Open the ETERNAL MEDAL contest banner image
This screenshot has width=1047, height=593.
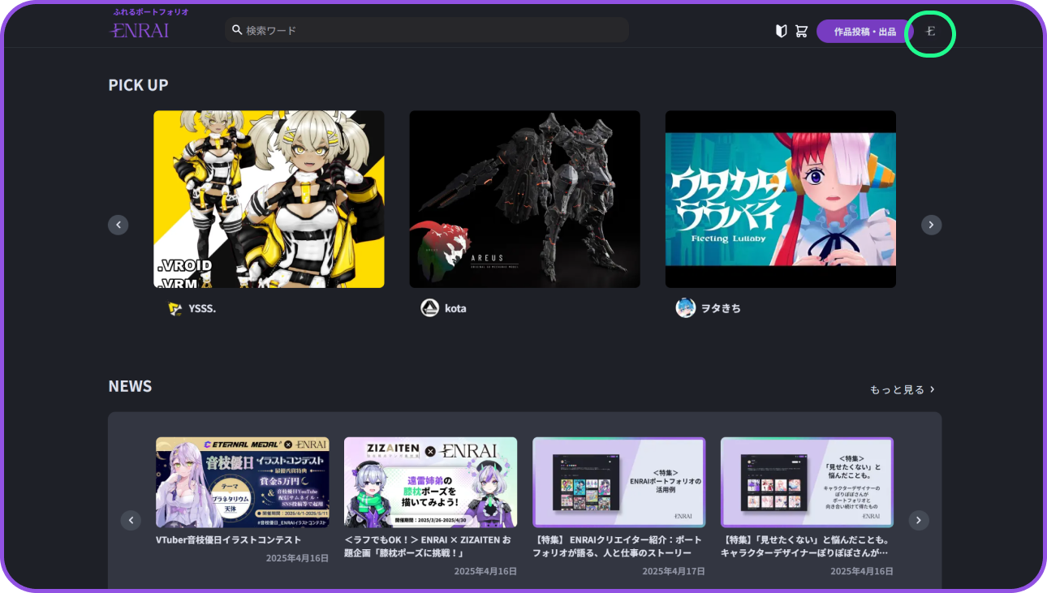pyautogui.click(x=243, y=483)
